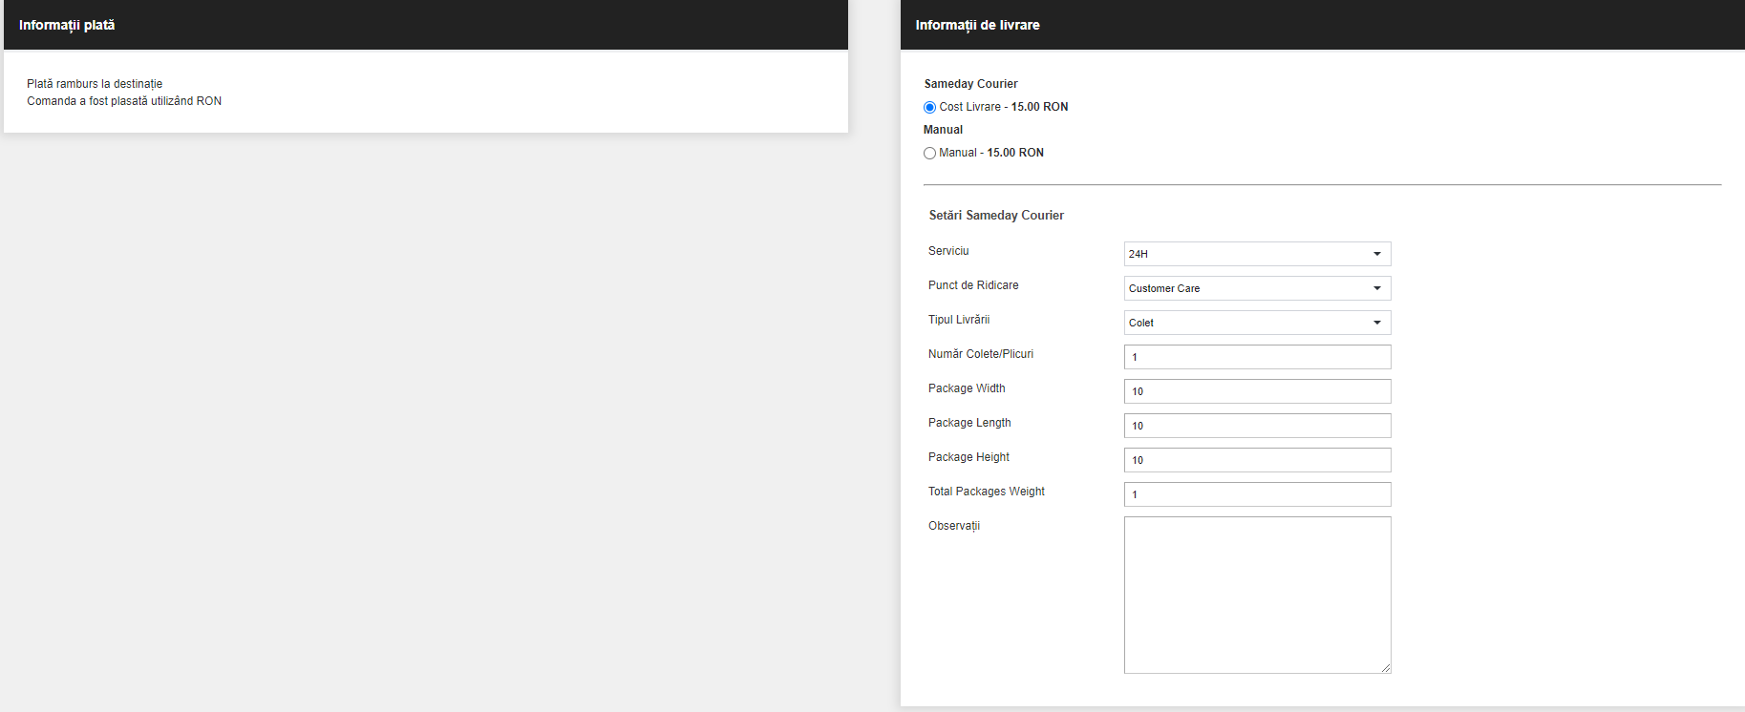Click the 'Punct de Ridicare' field label

(x=973, y=285)
